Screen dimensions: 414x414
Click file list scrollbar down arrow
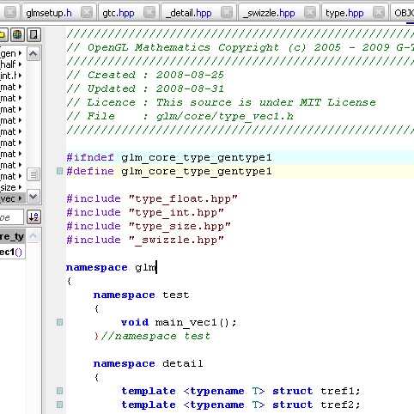33,197
